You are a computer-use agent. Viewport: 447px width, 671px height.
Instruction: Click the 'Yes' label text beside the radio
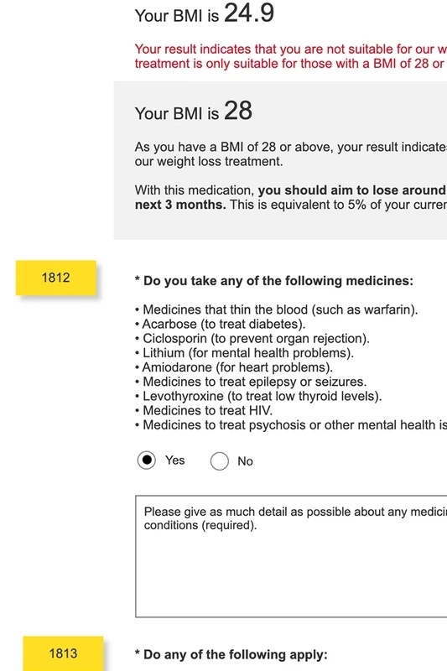pyautogui.click(x=175, y=460)
